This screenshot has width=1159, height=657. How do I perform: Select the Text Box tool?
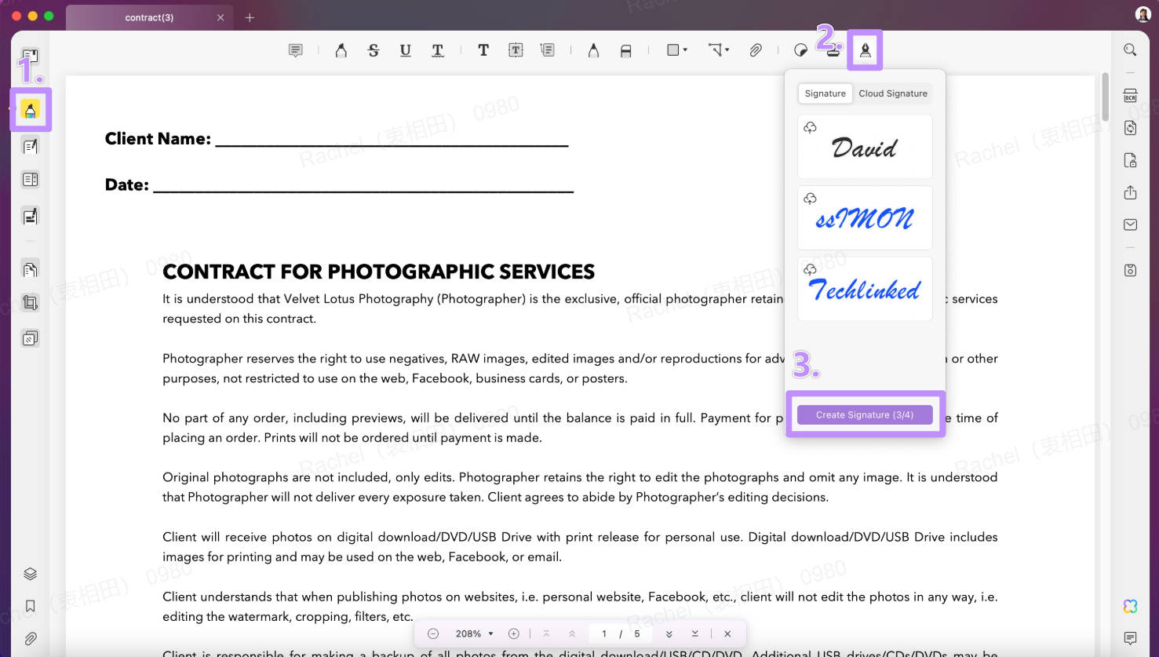516,49
